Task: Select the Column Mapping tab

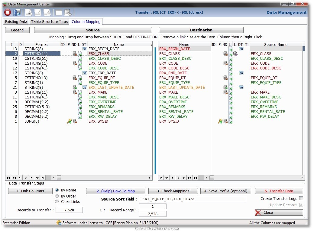Action: (86, 22)
